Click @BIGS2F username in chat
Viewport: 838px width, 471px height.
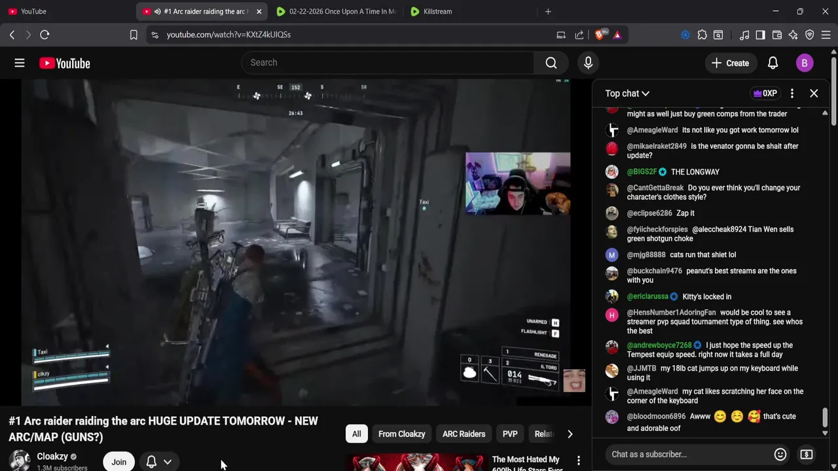click(x=642, y=172)
